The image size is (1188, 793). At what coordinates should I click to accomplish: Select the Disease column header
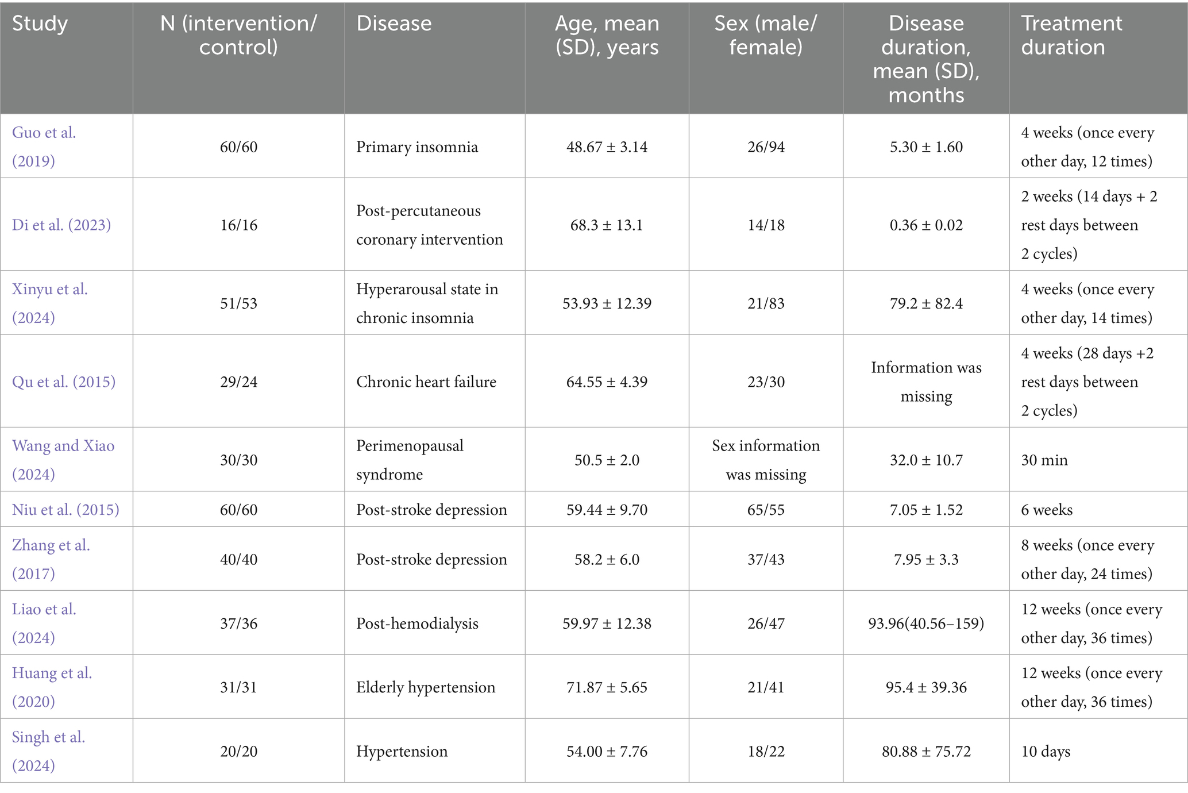394,24
